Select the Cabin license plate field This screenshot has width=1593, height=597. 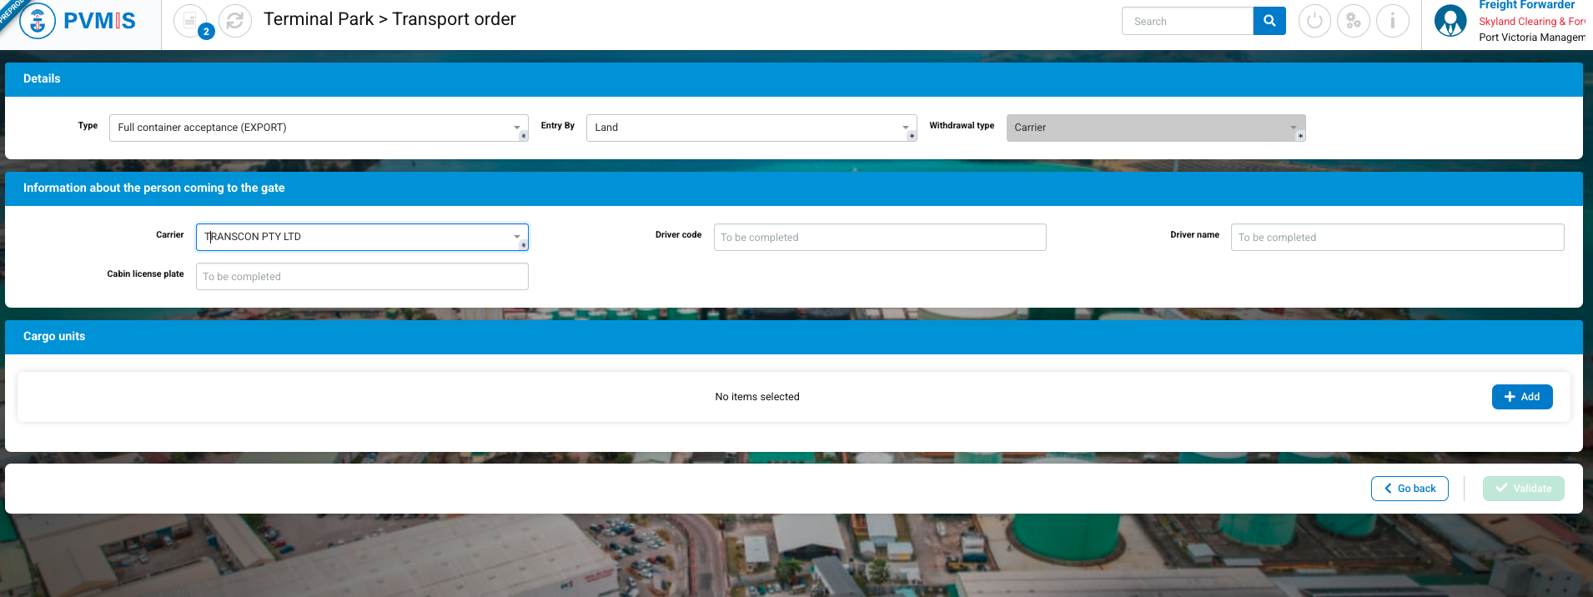361,277
